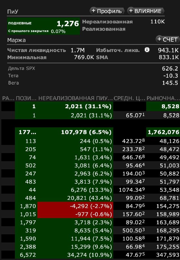The height and width of the screenshot is (260, 180).
Task: Expand the ВЛИЯНИЕ section
Action: (146, 11)
